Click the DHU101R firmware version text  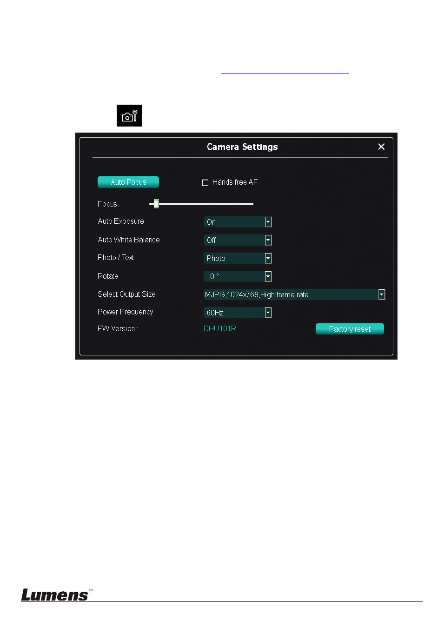pos(220,328)
